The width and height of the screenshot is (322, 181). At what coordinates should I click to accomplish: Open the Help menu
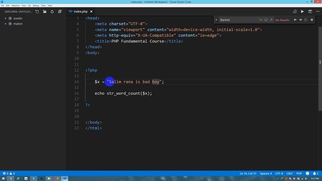(x=50, y=6)
